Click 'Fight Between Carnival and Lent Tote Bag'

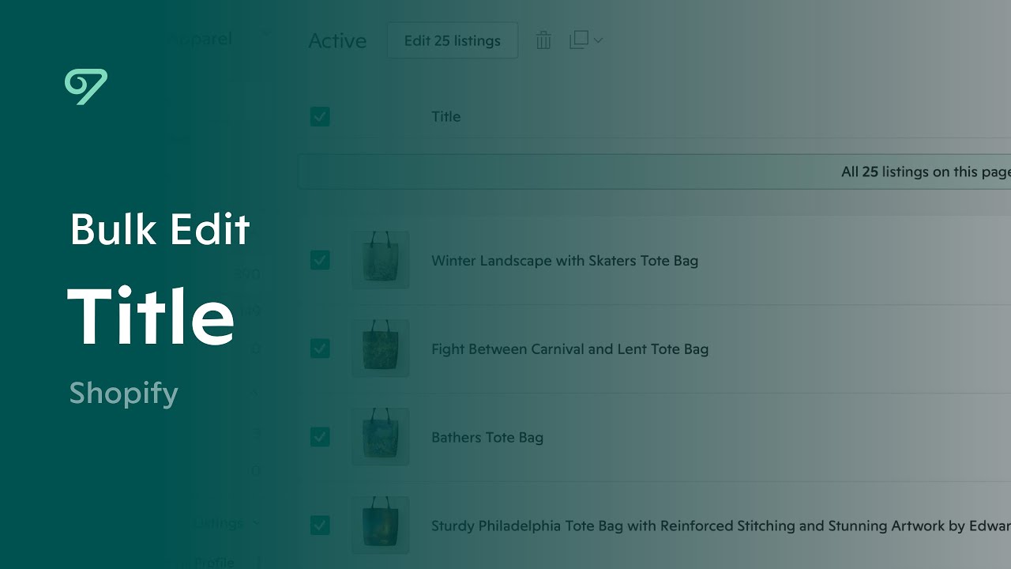click(569, 349)
